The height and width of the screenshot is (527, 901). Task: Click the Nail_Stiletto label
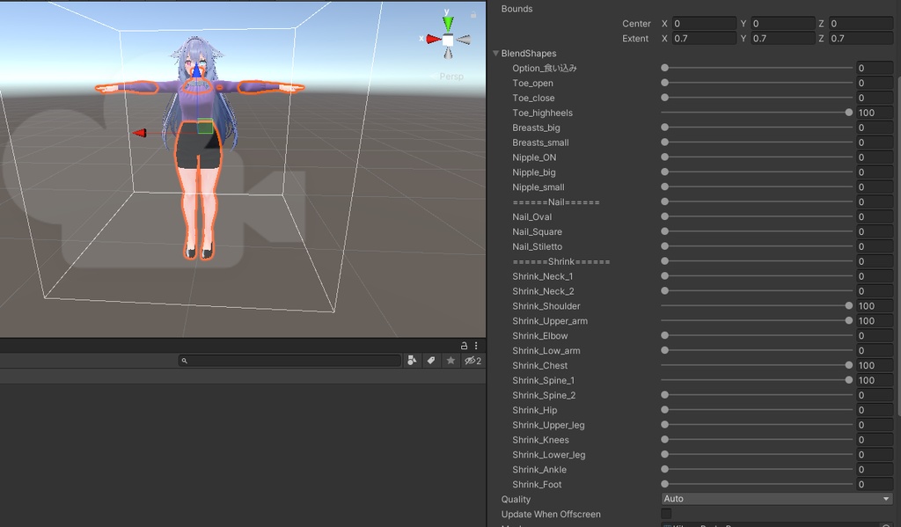point(538,246)
